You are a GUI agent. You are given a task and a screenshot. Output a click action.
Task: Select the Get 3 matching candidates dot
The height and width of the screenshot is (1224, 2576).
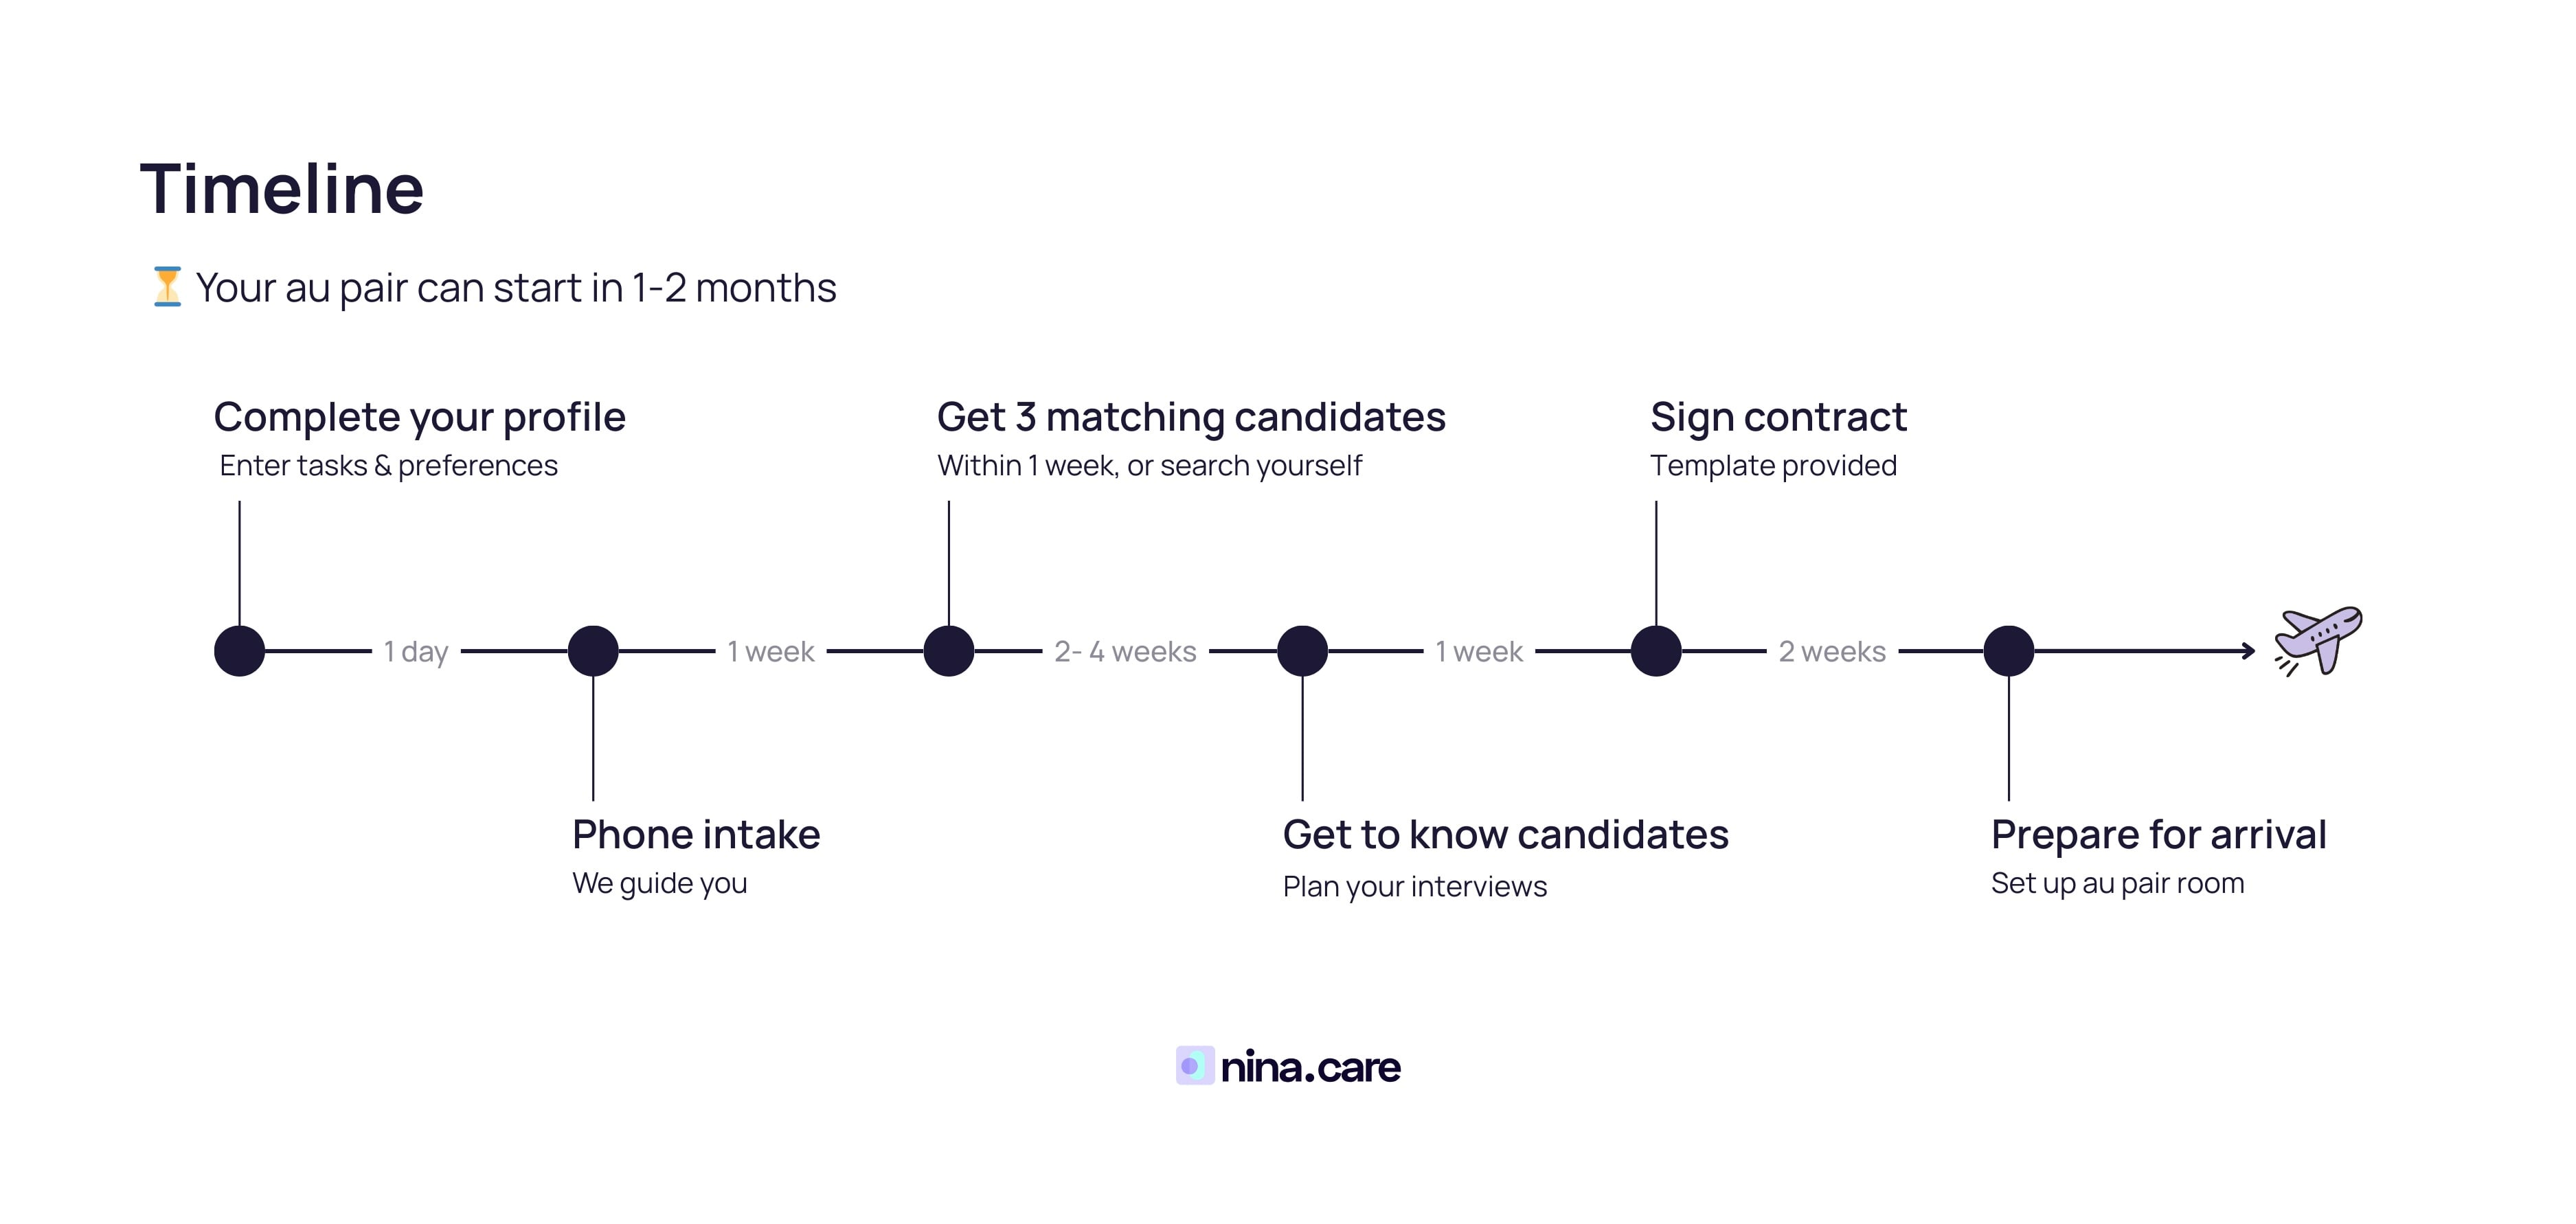[x=949, y=651]
